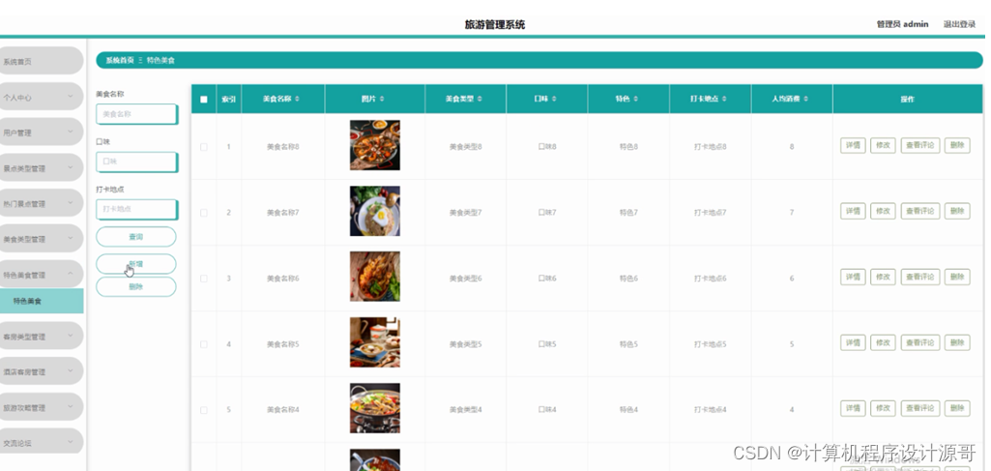Open 系统首页 in sidebar
This screenshot has width=991, height=471.
(40, 61)
